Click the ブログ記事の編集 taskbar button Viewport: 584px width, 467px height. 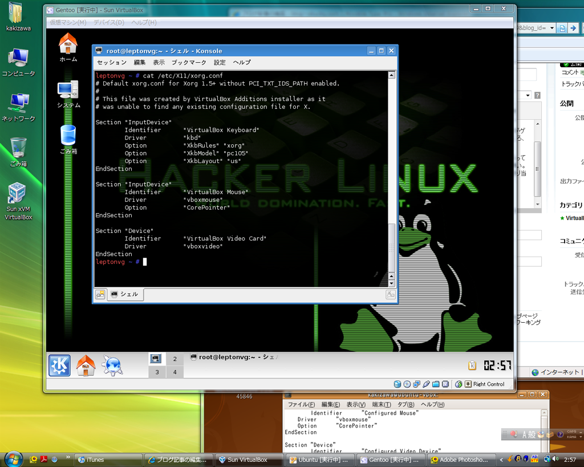click(179, 460)
